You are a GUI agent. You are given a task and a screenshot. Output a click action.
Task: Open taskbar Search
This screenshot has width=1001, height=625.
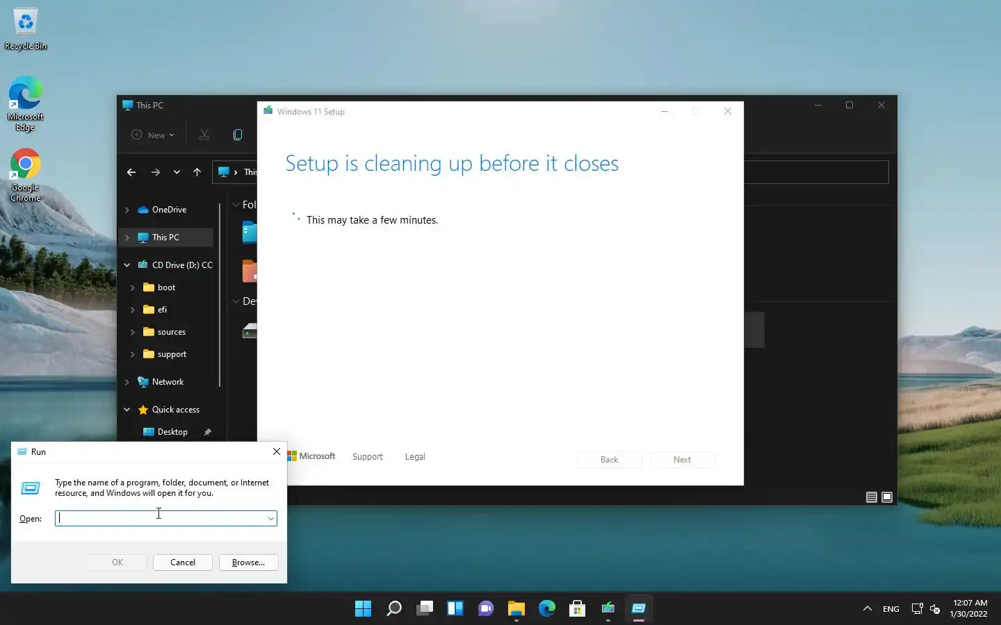(x=393, y=609)
